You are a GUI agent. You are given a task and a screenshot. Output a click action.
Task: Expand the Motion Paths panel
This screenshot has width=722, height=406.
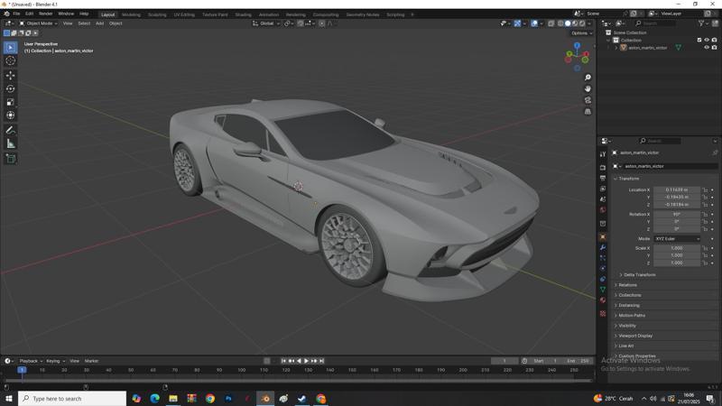pos(631,315)
